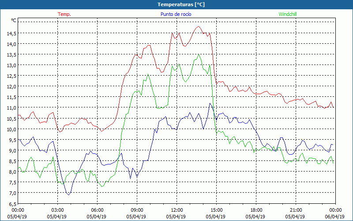
Task: Click the 9,5 y-axis value
Action: click(x=12, y=140)
